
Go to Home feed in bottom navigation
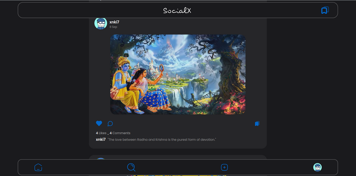(x=38, y=167)
